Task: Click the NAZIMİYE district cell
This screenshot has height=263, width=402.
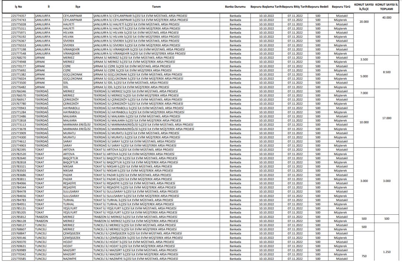Action: [70, 259]
